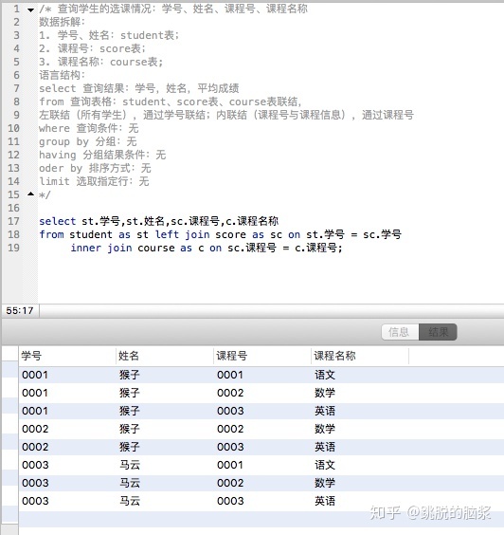Select the 姓名 column header
504x535 pixels.
pyautogui.click(x=165, y=356)
